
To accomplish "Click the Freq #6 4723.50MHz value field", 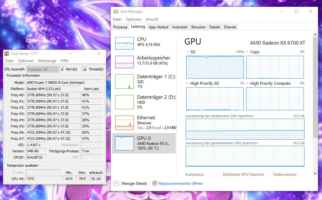I will coord(53,132).
